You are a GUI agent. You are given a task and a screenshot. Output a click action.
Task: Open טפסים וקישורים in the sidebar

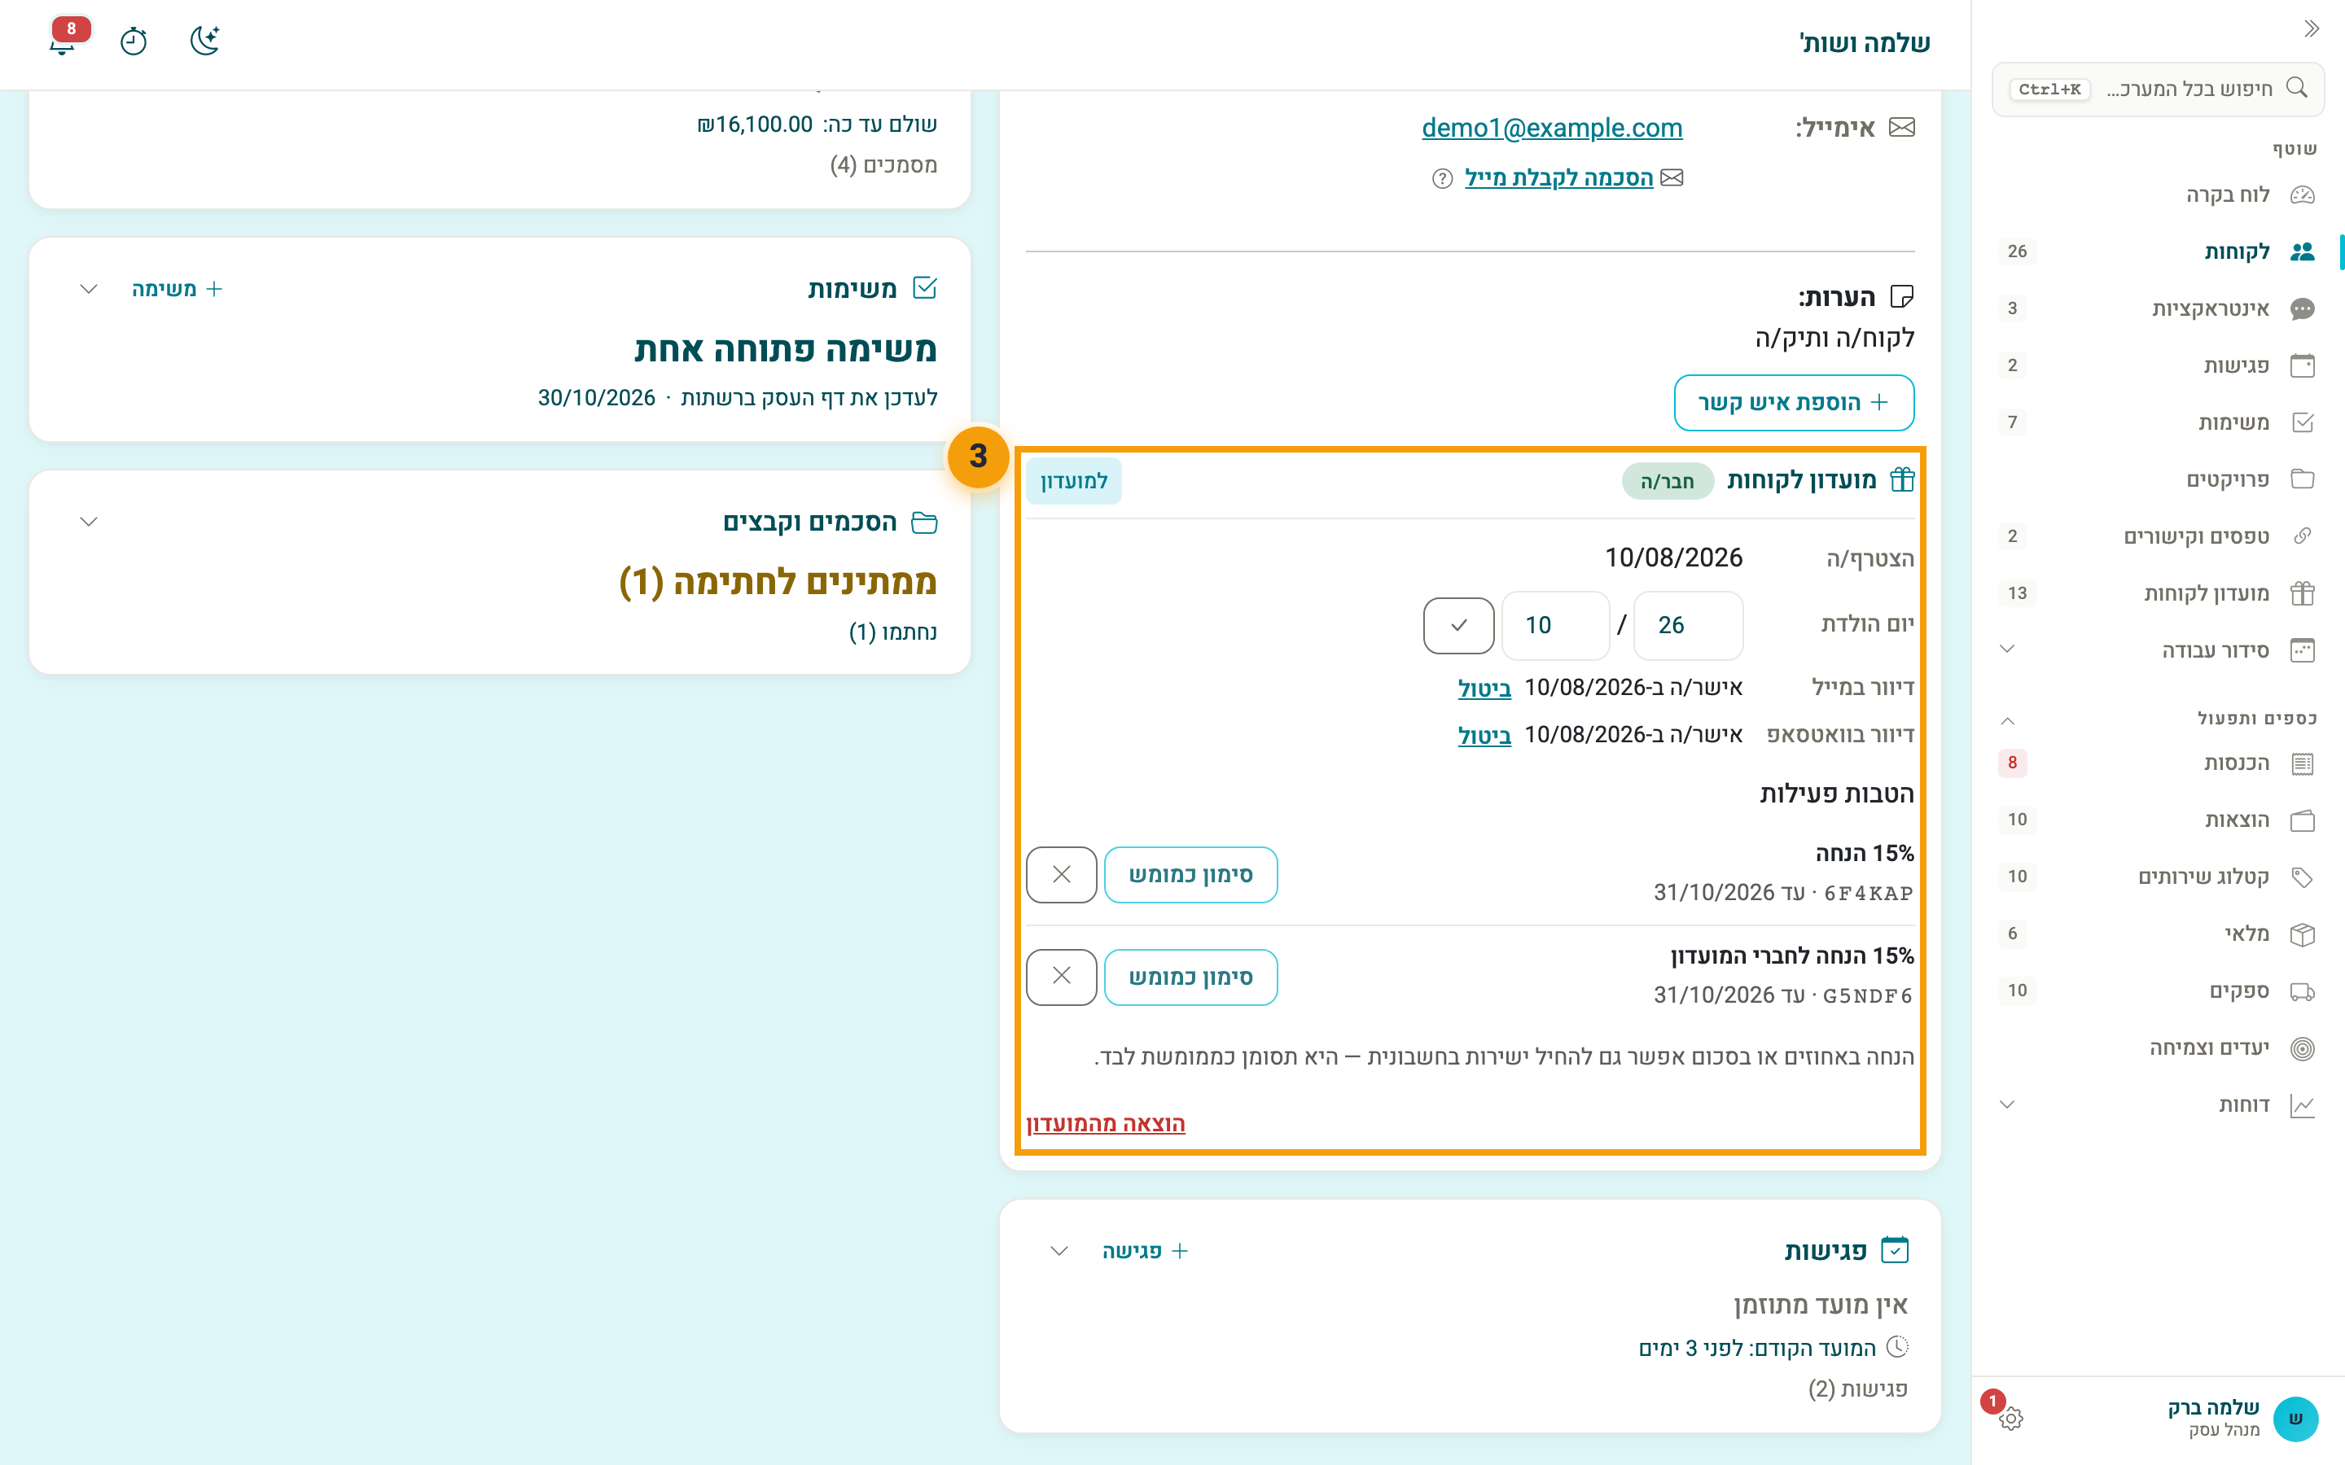[x=2157, y=536]
